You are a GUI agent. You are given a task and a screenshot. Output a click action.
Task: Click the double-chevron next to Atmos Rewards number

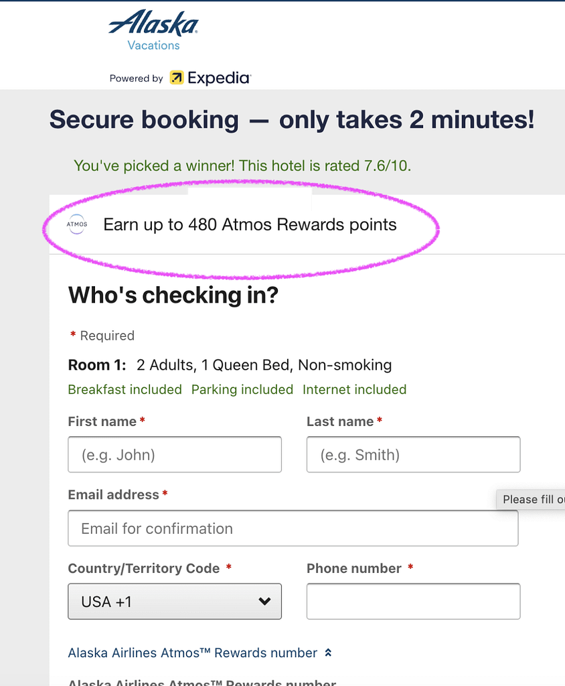(328, 652)
